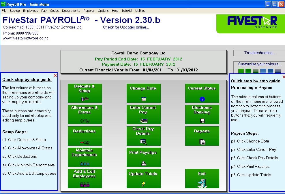Screen dimensions: 285x194
Task: Pick the dark green colour swatch
Action: tap(248, 71)
